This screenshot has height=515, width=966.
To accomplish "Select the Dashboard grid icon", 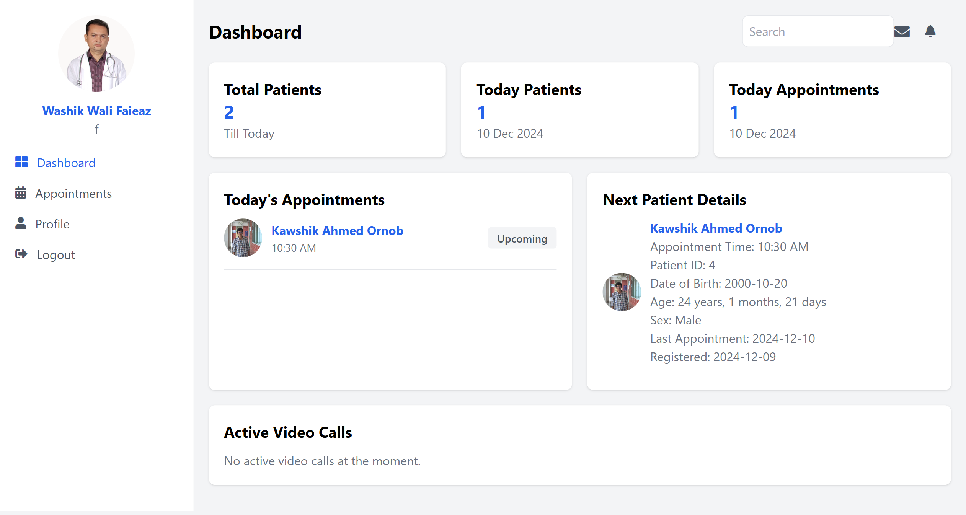I will click(21, 162).
